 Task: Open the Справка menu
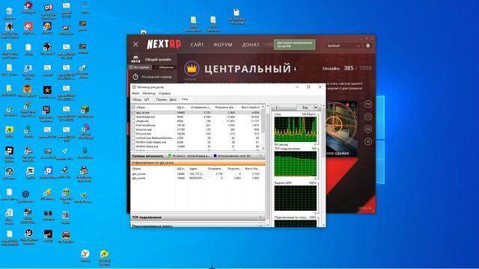(x=165, y=93)
